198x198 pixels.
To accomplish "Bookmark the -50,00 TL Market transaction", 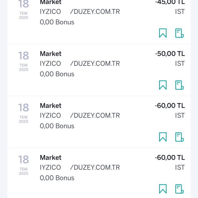I will [x=163, y=85].
